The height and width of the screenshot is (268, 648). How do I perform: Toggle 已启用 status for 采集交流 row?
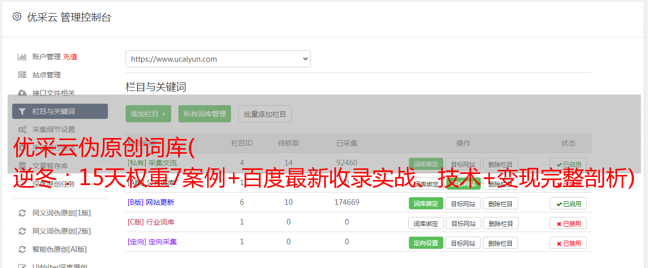pos(568,164)
